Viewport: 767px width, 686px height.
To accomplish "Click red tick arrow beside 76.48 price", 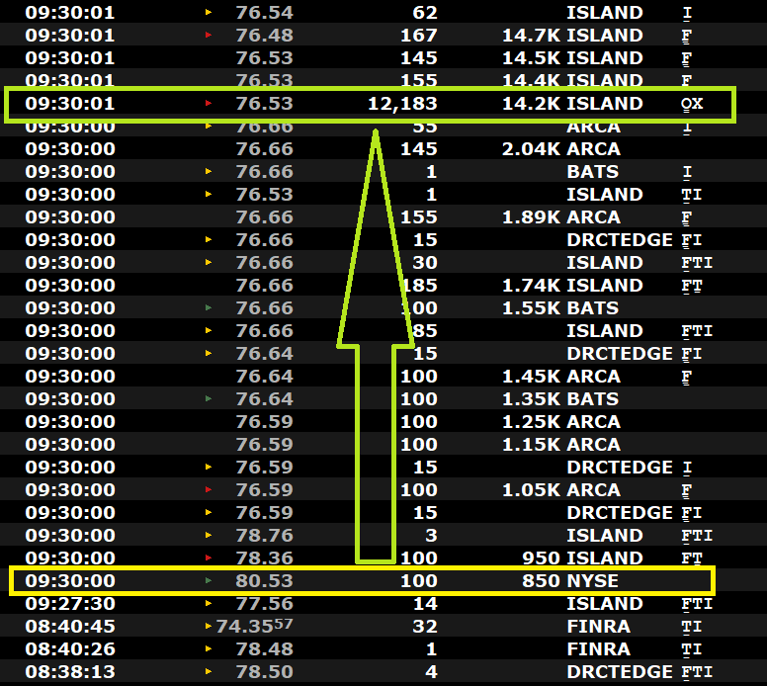I will coord(208,36).
